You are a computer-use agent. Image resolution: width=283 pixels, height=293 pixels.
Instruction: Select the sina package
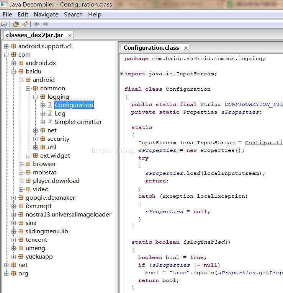tap(31, 223)
